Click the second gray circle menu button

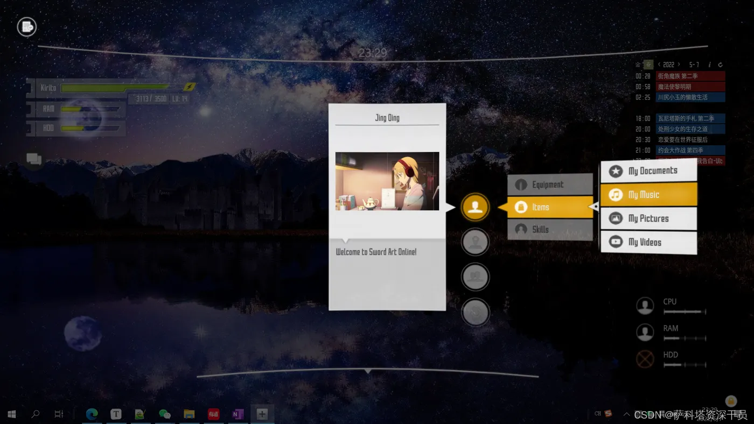pos(475,242)
